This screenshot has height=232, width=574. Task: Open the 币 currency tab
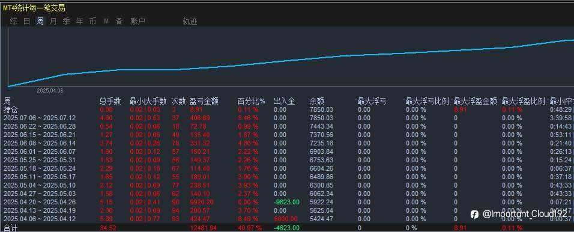[92, 21]
